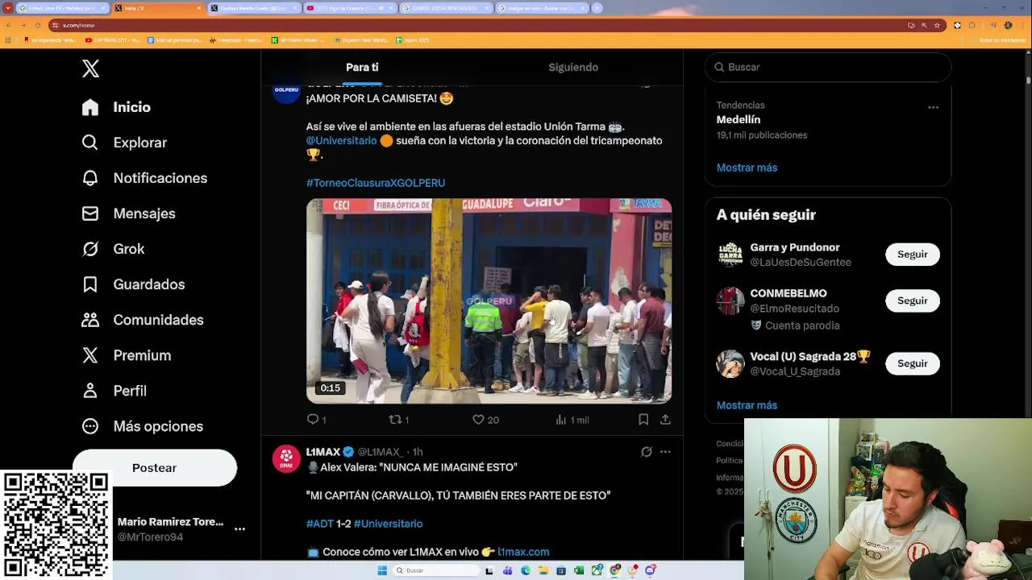
Task: Like the GOLPERU post heart icon
Action: [x=478, y=420]
